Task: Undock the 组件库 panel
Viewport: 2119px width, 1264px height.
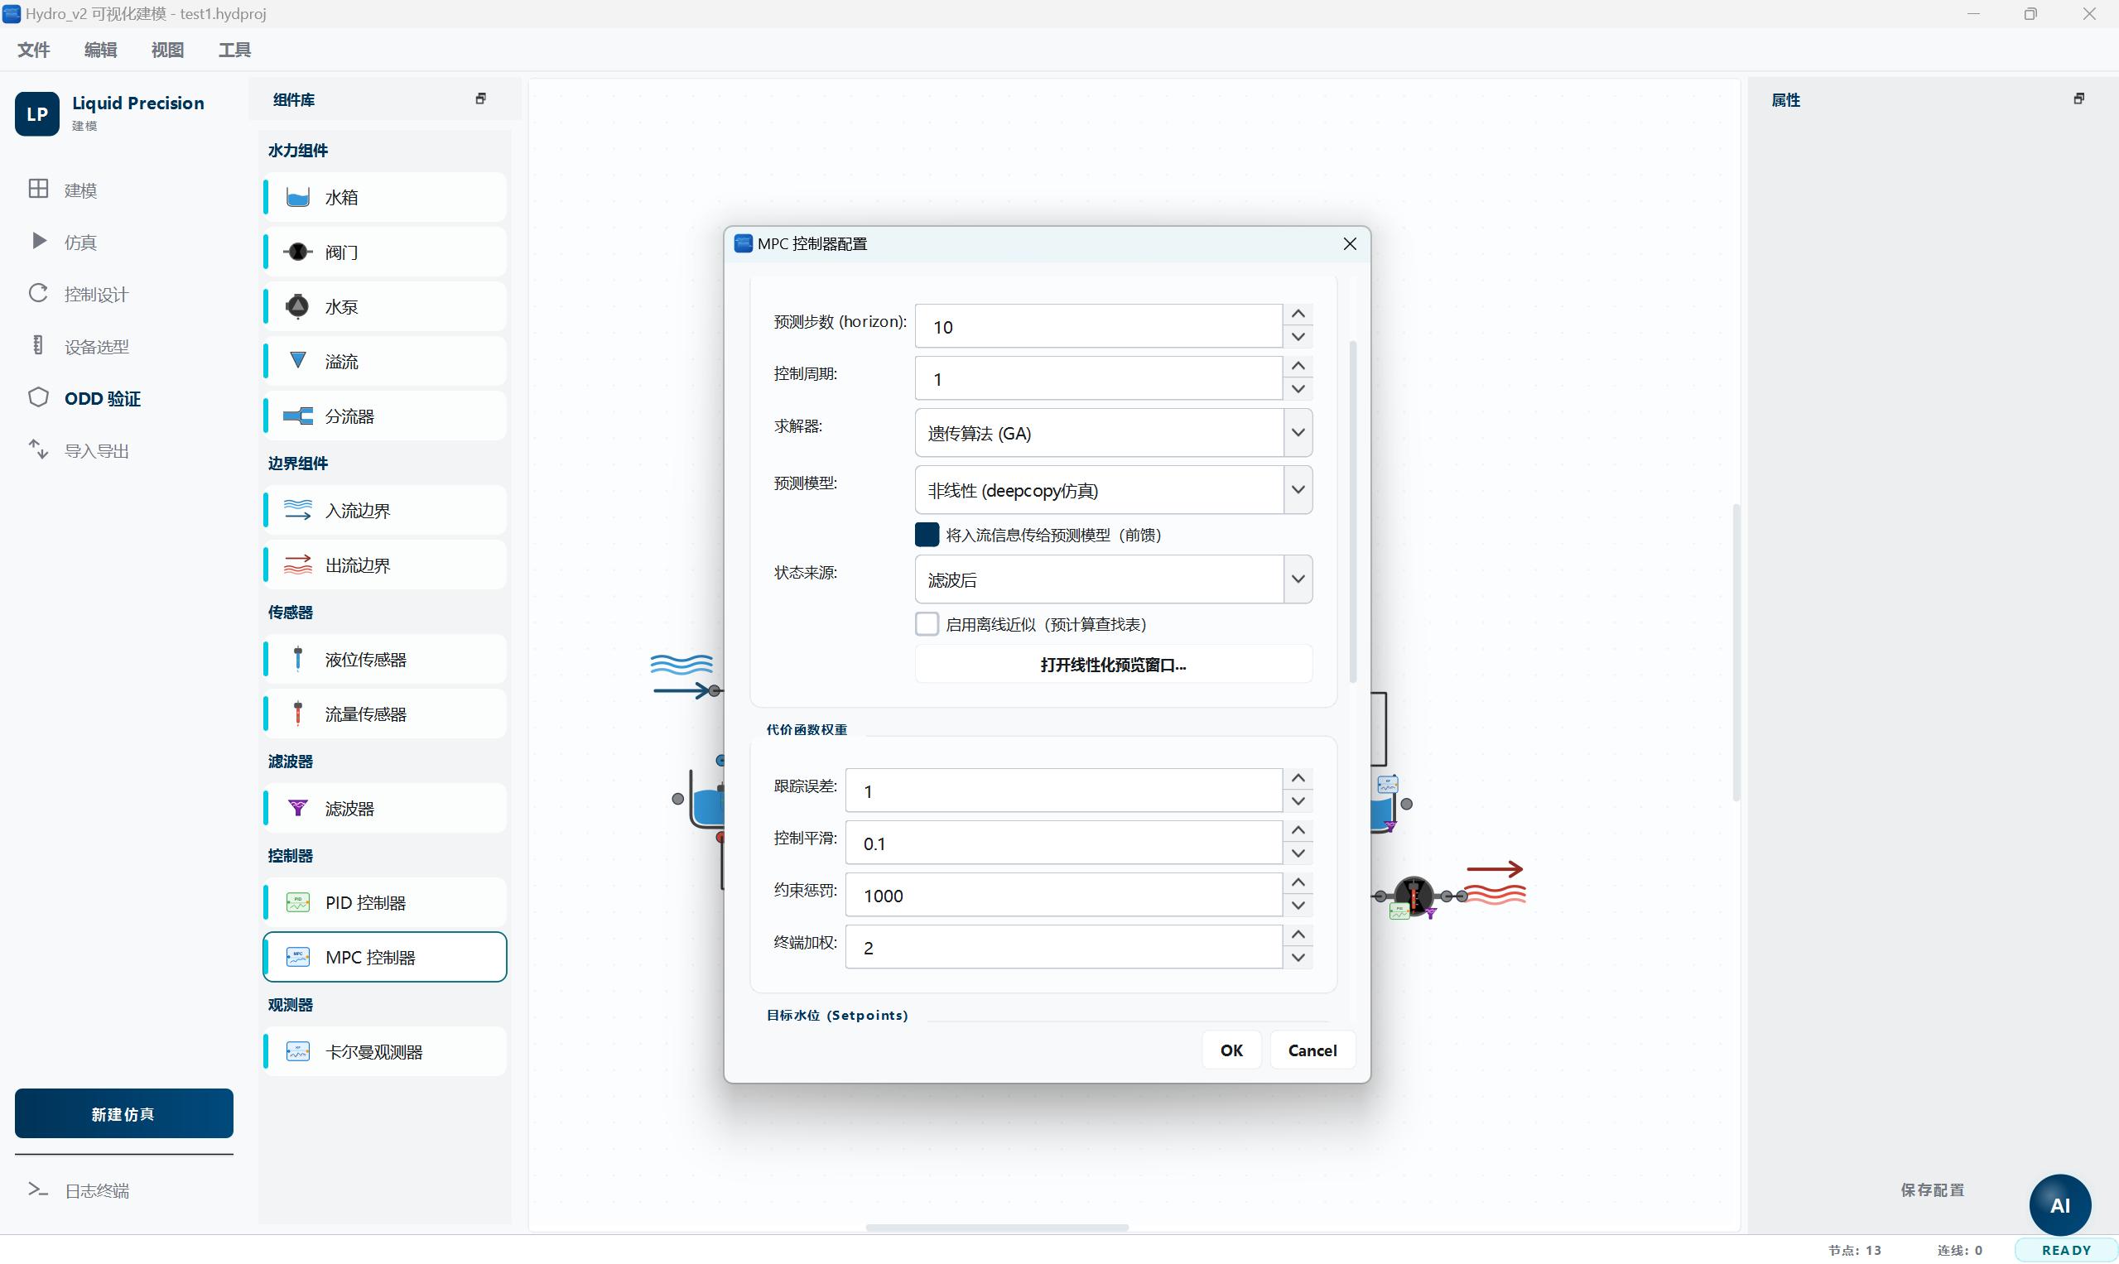Action: pos(480,99)
